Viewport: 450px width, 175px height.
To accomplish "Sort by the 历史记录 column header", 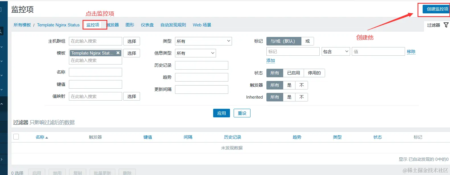I will 233,137.
